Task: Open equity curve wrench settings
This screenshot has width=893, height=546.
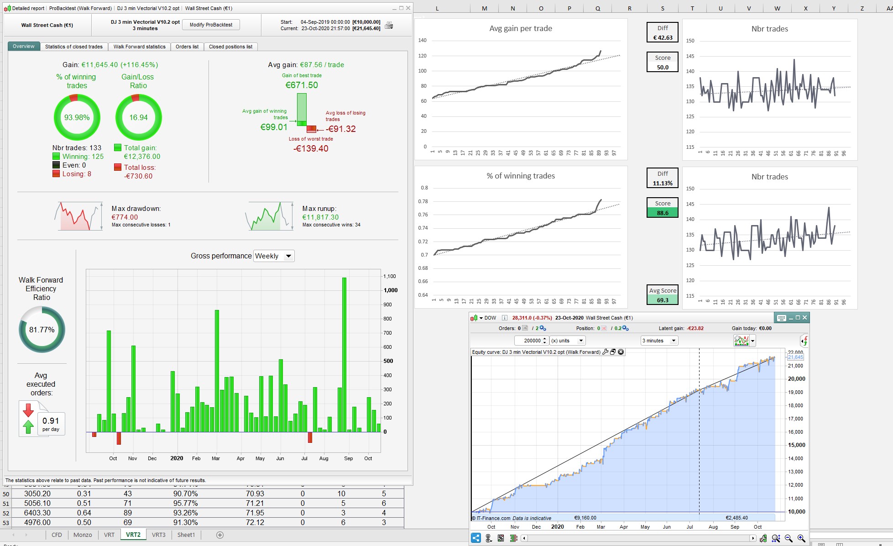Action: (606, 352)
